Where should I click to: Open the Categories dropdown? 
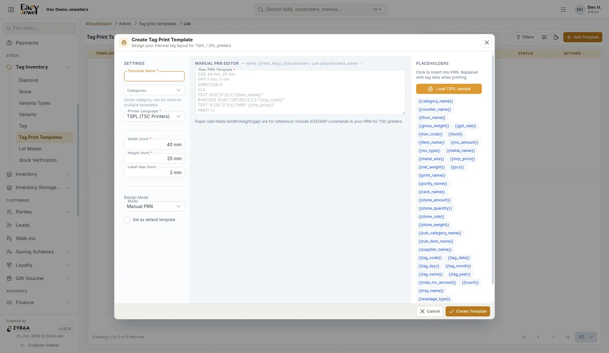point(154,91)
